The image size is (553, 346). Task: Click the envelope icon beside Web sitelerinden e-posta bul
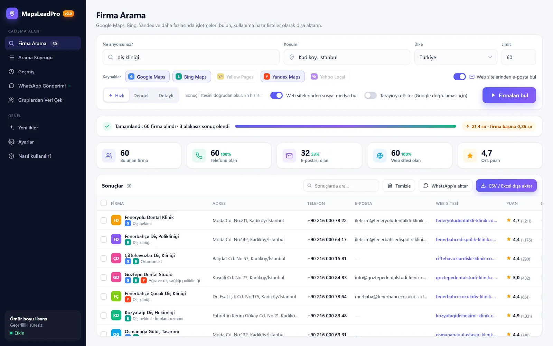[x=472, y=77]
